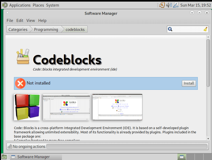
Task: Open the Edit menu
Action: 20,21
